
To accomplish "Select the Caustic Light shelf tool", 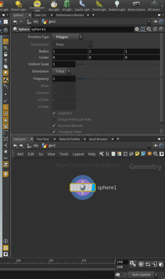I will coord(82,6).
